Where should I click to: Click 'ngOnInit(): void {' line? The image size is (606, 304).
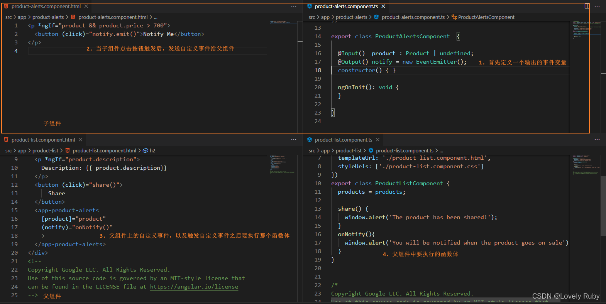(x=369, y=87)
